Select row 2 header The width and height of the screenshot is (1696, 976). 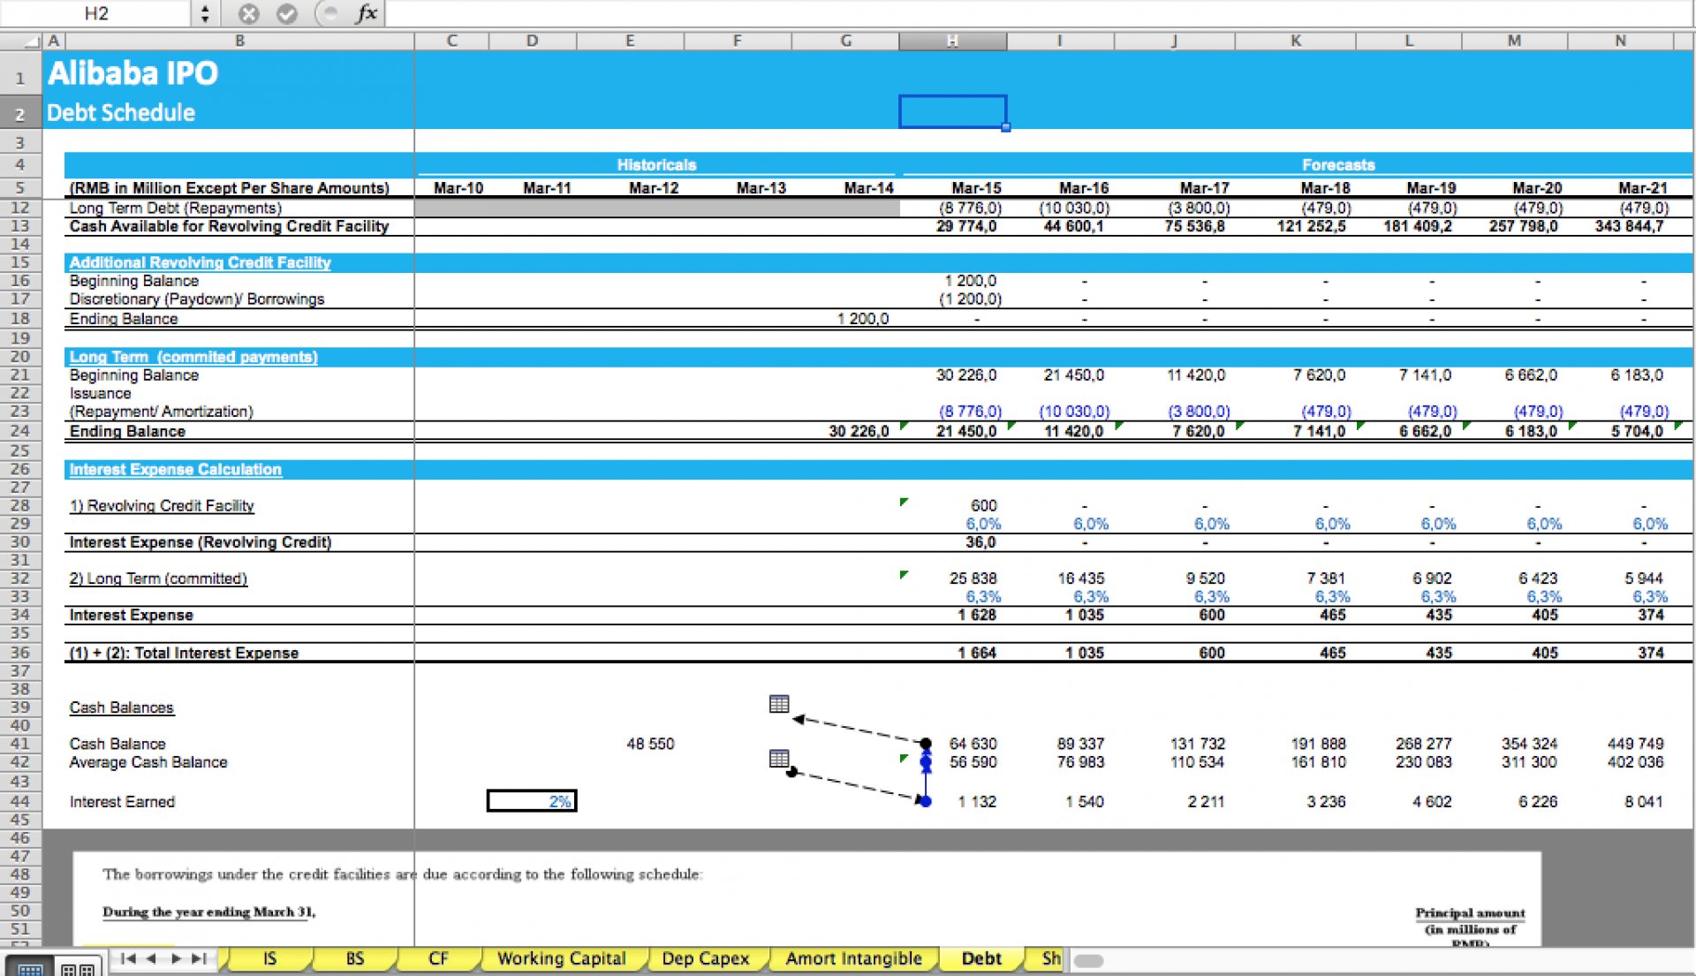pyautogui.click(x=20, y=114)
